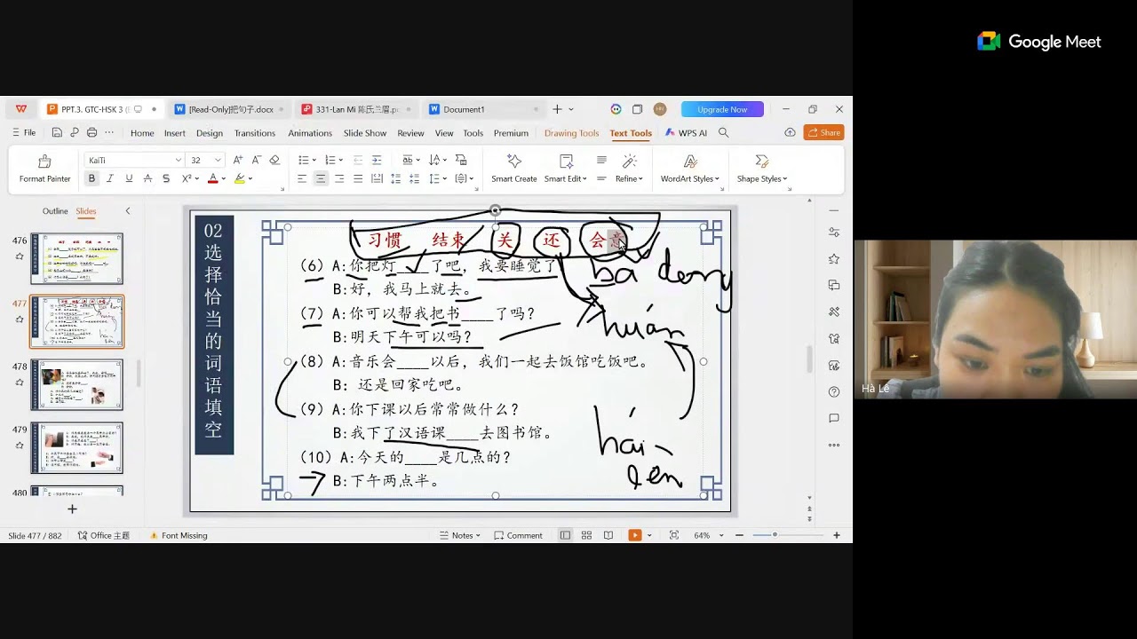Zoom in with plus button
This screenshot has height=639, width=1137.
836,535
